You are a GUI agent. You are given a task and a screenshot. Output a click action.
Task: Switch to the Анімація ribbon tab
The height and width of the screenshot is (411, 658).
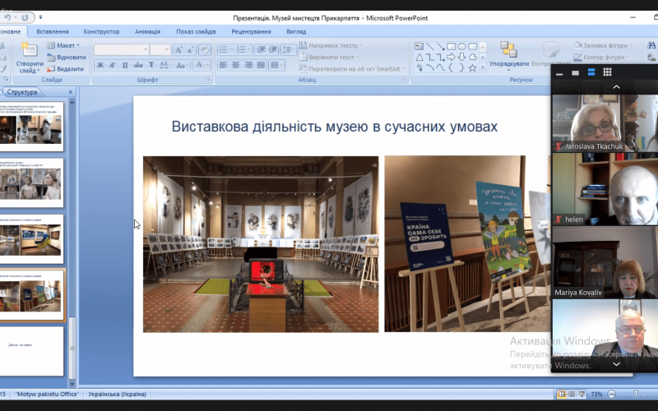(x=148, y=31)
